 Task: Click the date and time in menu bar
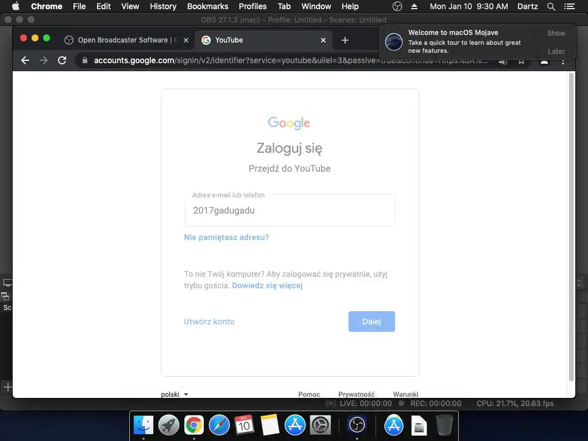(469, 6)
